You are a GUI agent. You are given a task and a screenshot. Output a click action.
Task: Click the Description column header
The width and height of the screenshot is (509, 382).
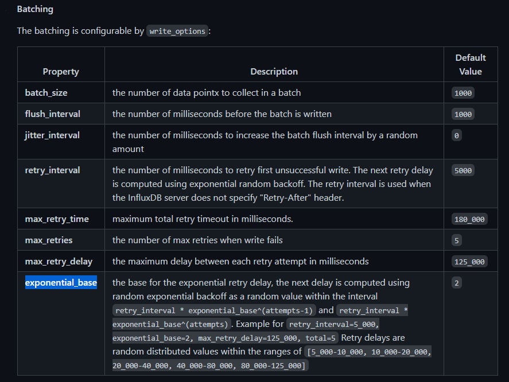[x=274, y=71]
